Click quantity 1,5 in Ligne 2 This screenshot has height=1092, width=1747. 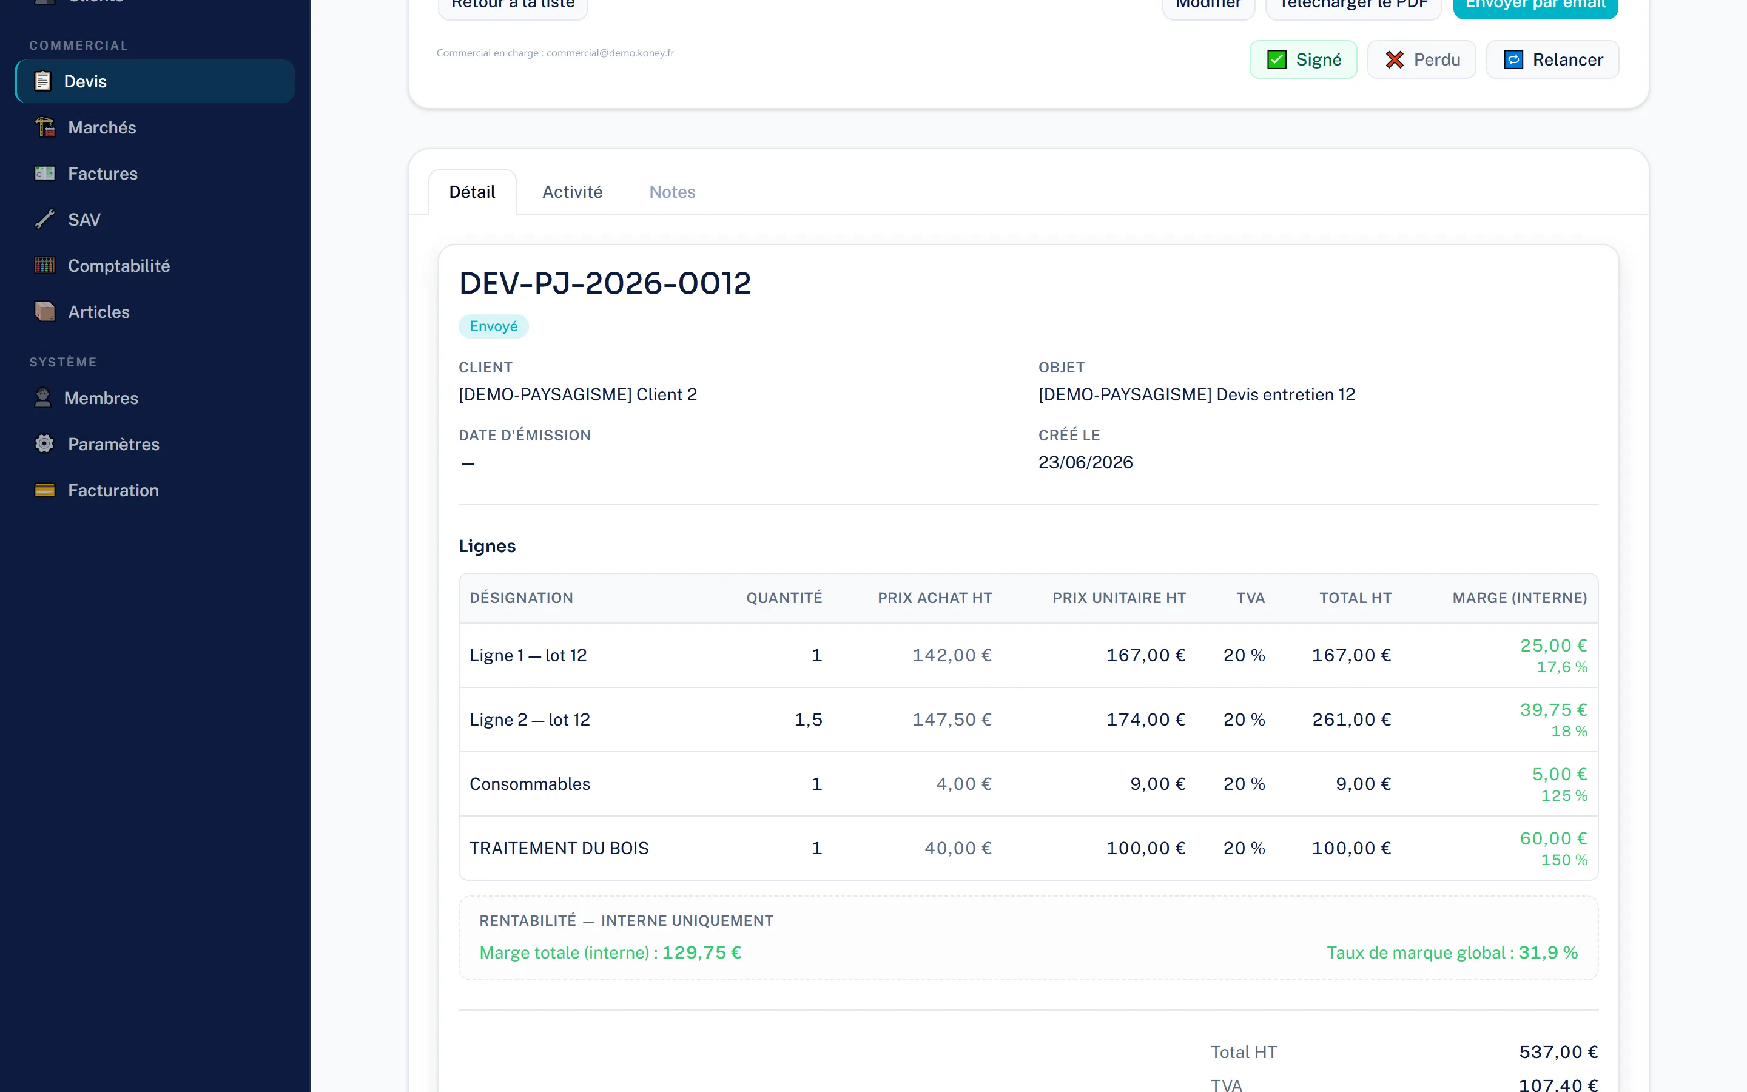(x=809, y=720)
